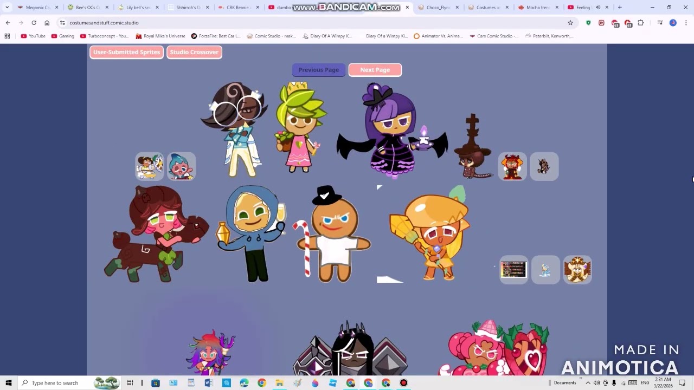Open File Explorer from the taskbar

(x=279, y=383)
